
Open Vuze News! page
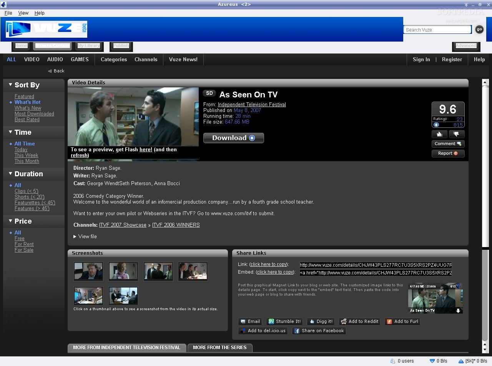[183, 59]
